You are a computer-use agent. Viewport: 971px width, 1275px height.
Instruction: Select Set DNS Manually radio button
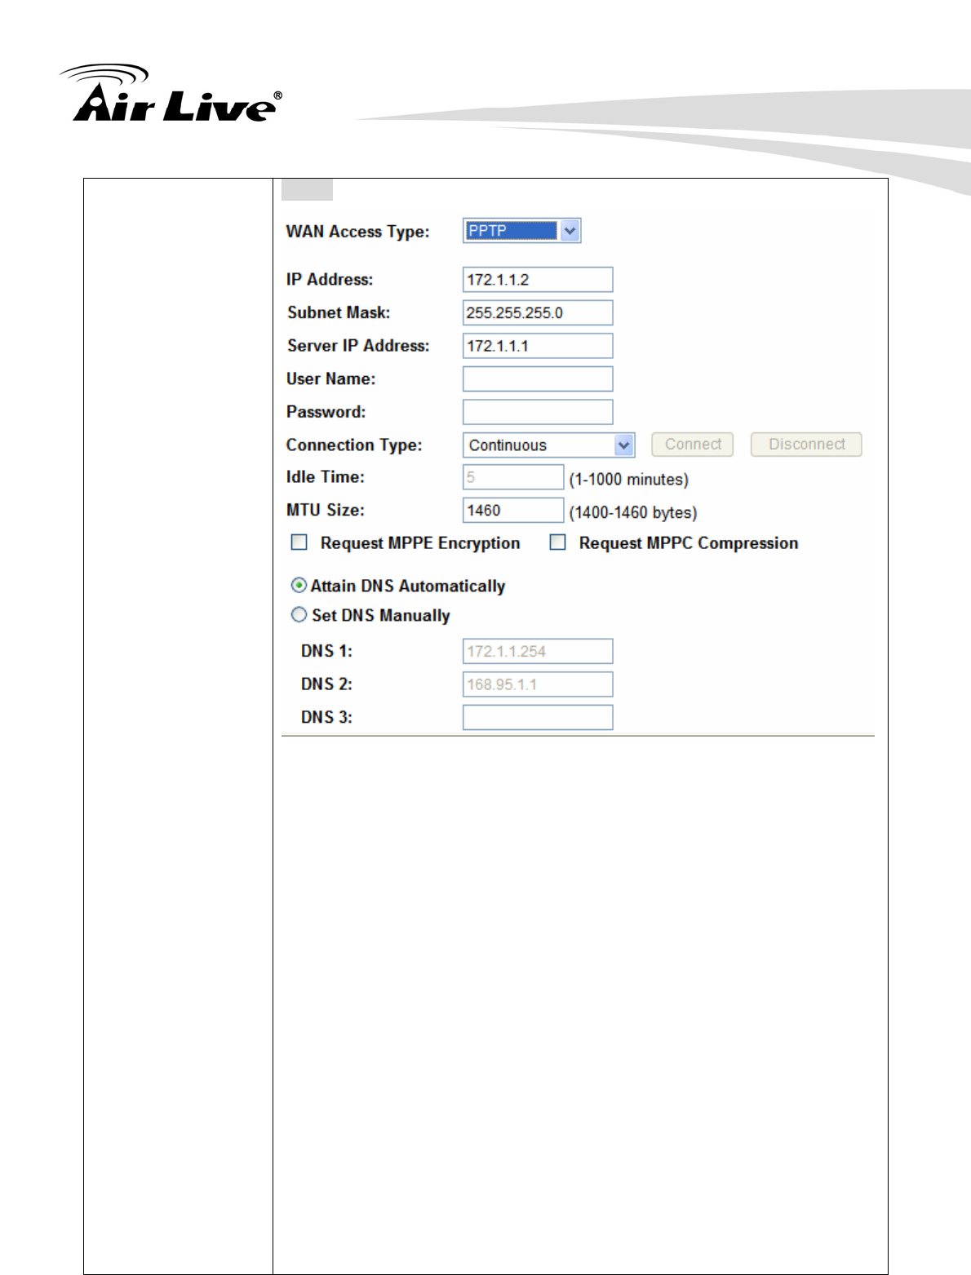(x=299, y=615)
